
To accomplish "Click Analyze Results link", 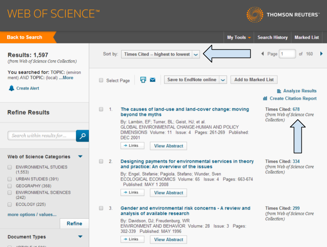I will pyautogui.click(x=300, y=91).
